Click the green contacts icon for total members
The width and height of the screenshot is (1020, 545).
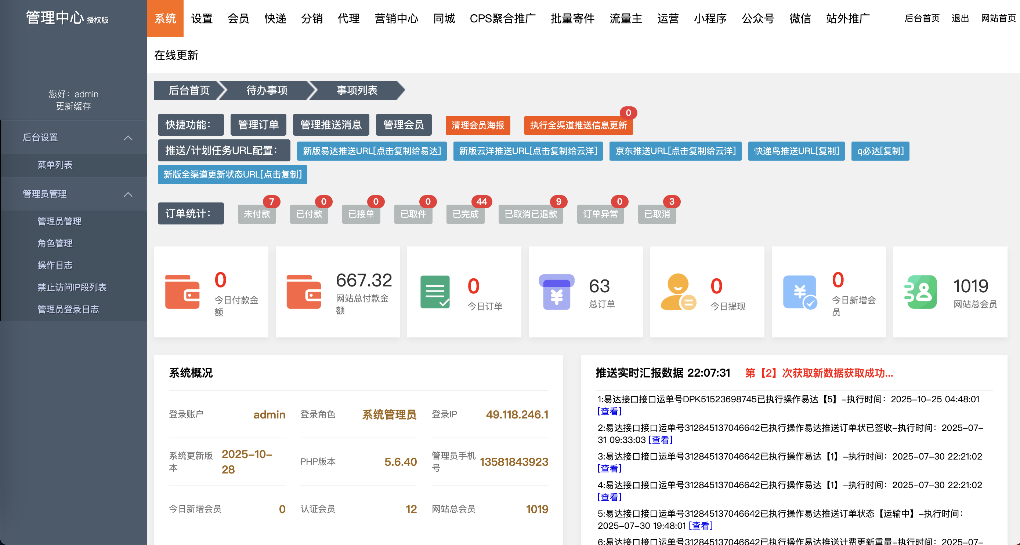[920, 292]
